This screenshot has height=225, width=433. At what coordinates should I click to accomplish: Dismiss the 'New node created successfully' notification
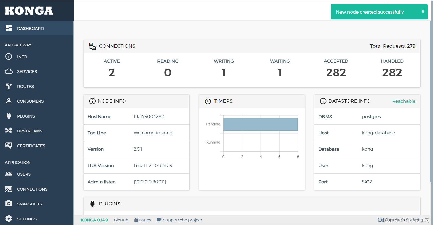[x=423, y=12]
